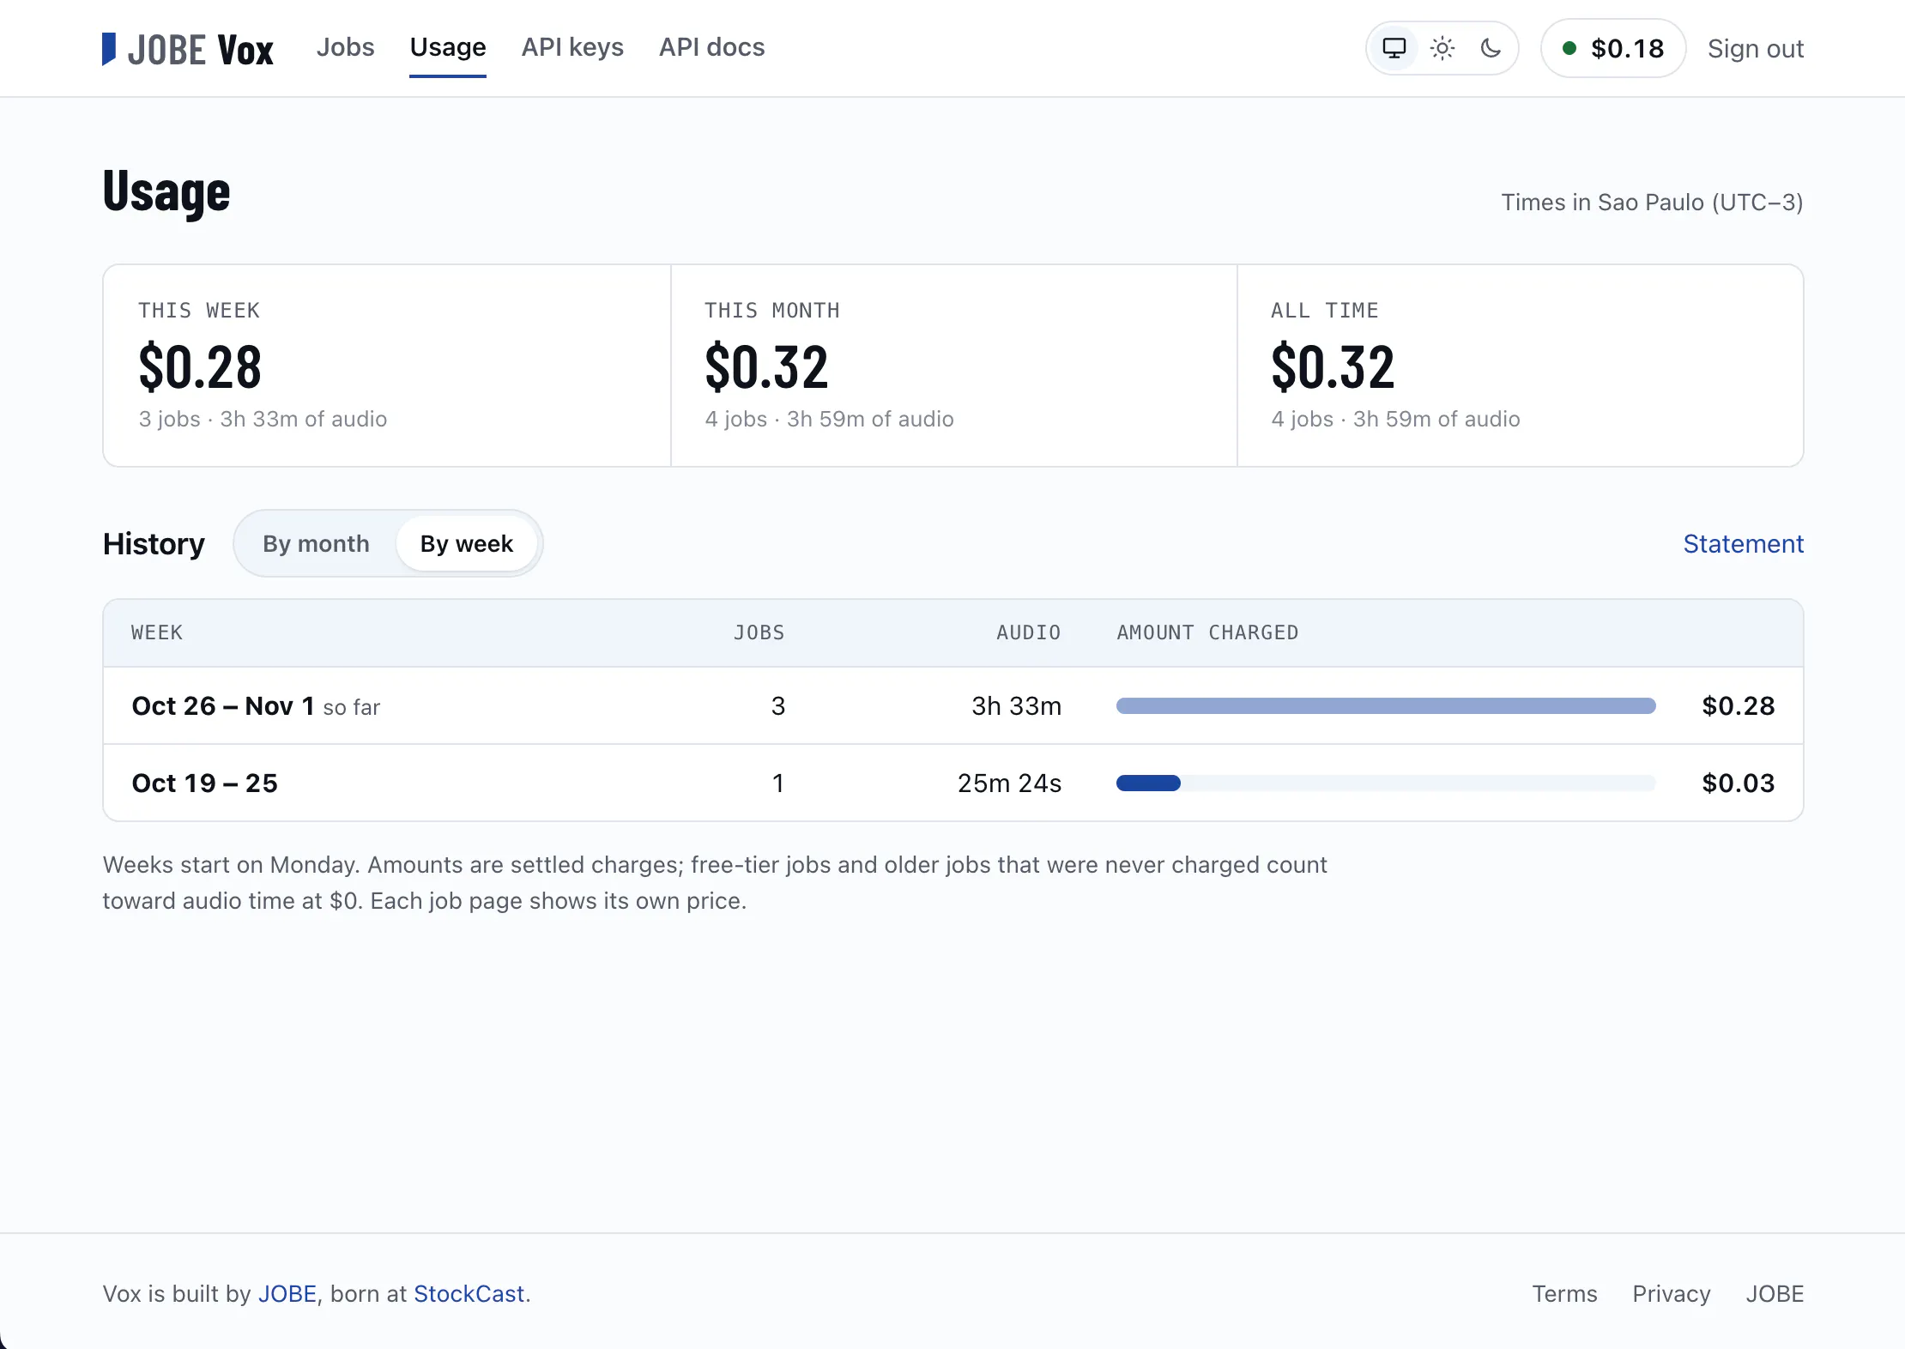Select the Usage tab
This screenshot has width=1905, height=1349.
click(448, 47)
